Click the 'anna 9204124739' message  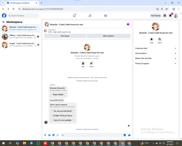pyautogui.click(x=56, y=100)
